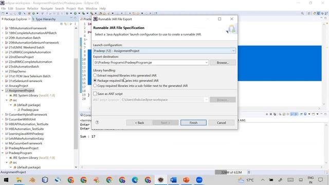Expand 18thAutomationFramework project

pyautogui.click(x=3, y=28)
